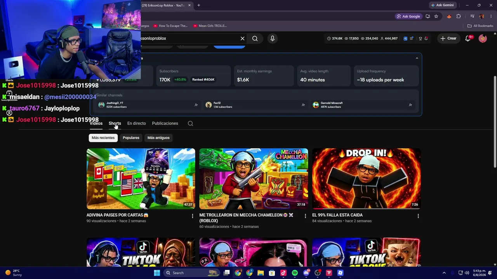Collapse the channel stats panel

(417, 59)
